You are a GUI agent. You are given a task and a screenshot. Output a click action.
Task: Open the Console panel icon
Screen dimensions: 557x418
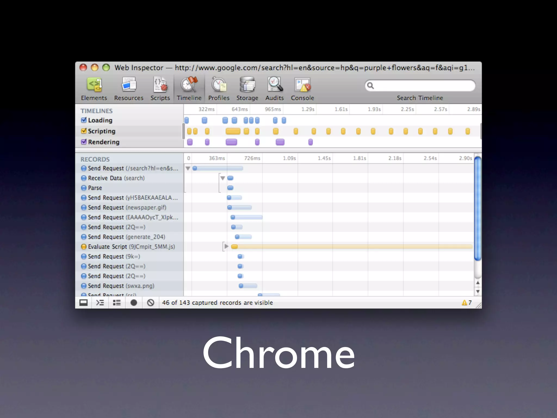pos(302,85)
